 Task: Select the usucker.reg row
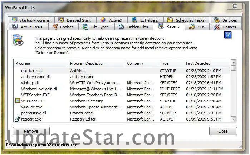click(x=122, y=71)
